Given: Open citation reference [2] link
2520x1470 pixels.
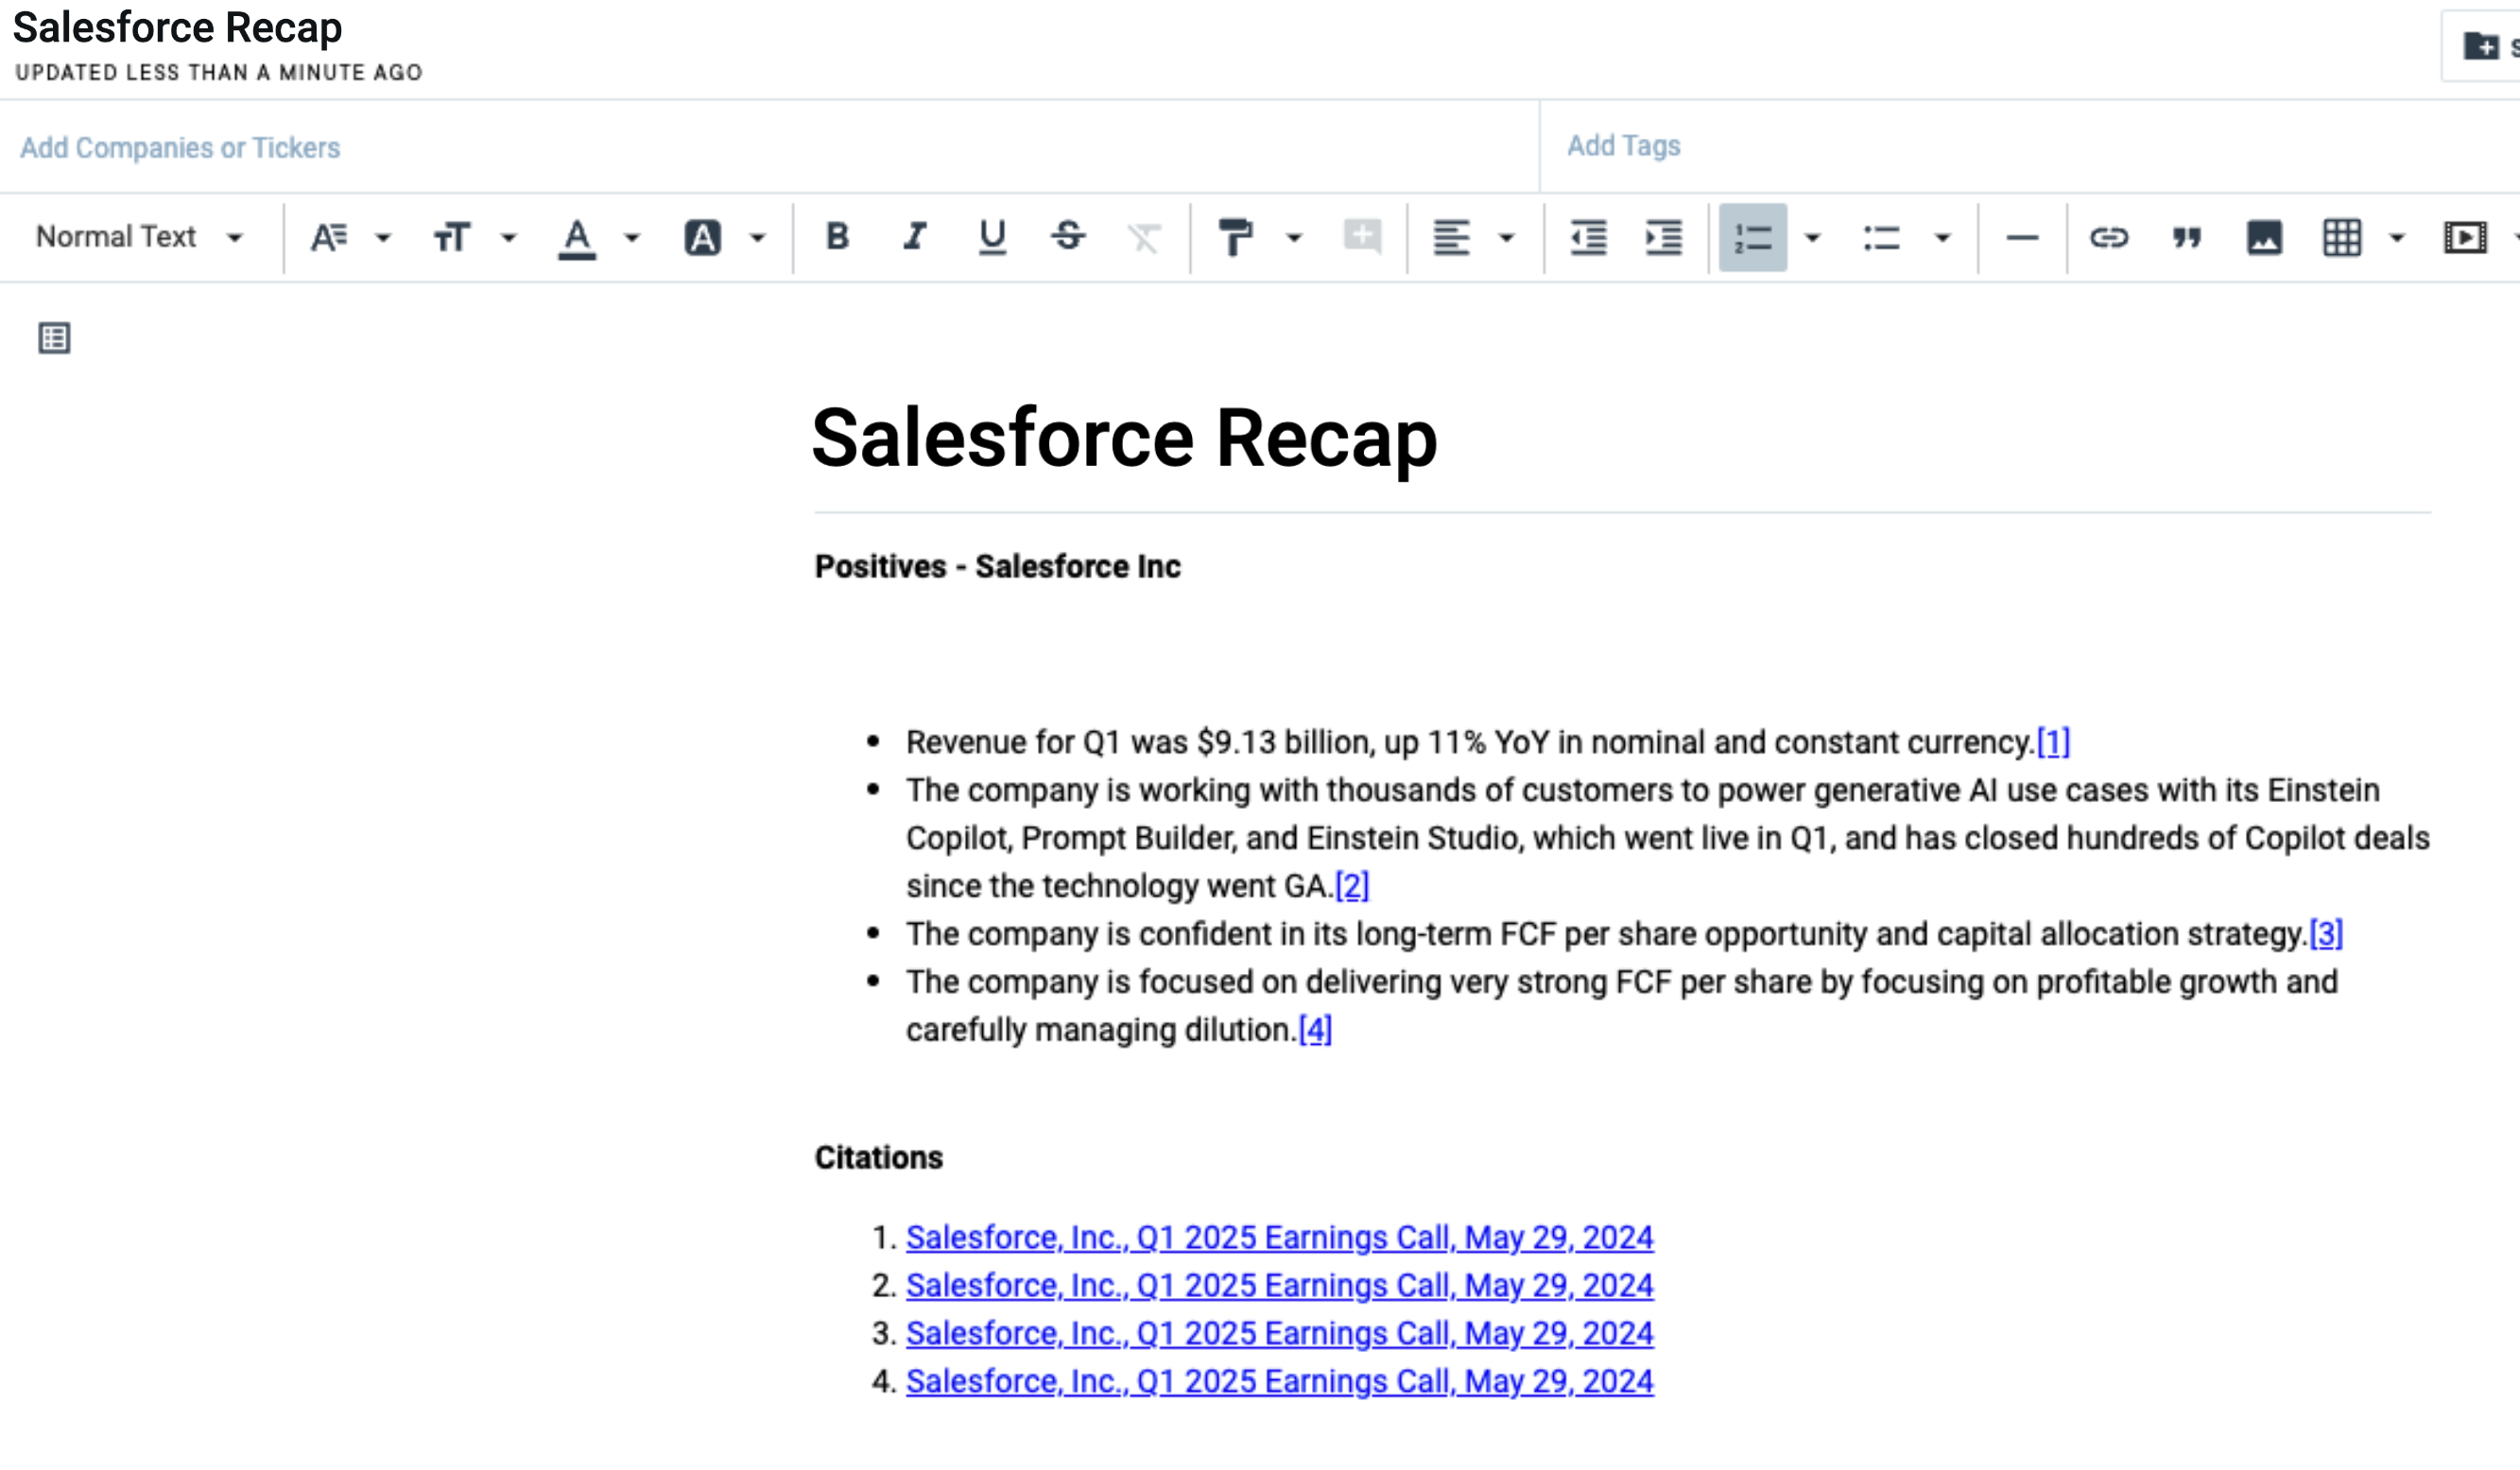Looking at the screenshot, I should point(1352,886).
